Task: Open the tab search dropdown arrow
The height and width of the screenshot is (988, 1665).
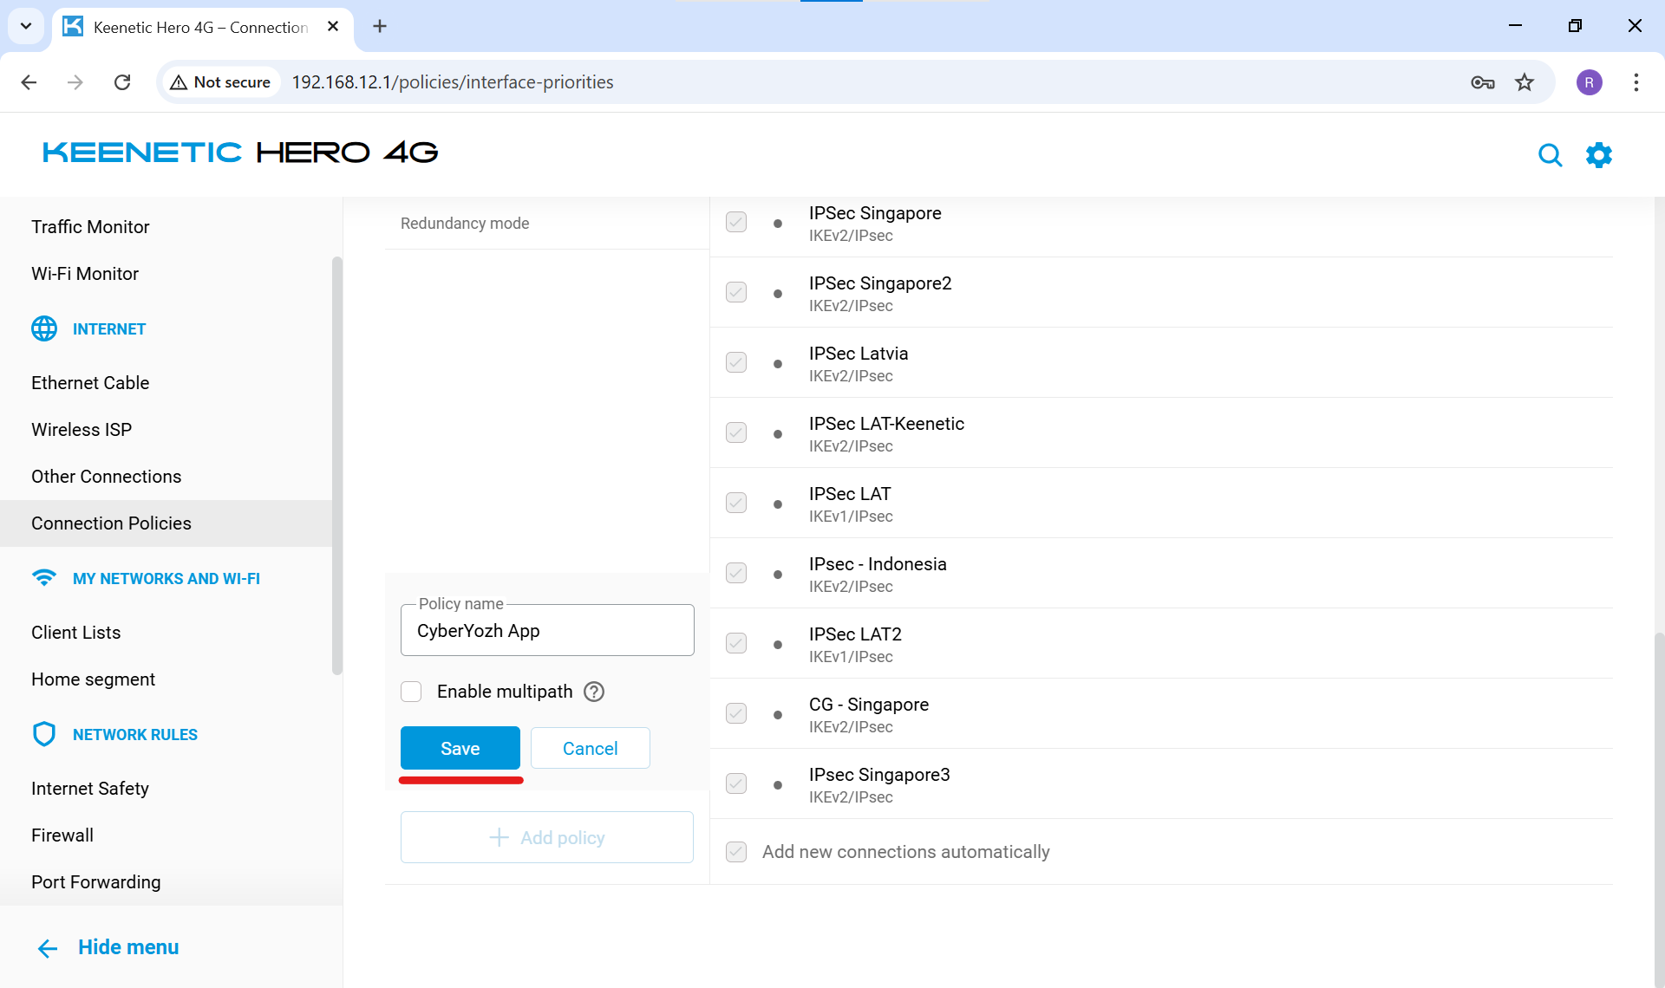Action: tap(26, 26)
